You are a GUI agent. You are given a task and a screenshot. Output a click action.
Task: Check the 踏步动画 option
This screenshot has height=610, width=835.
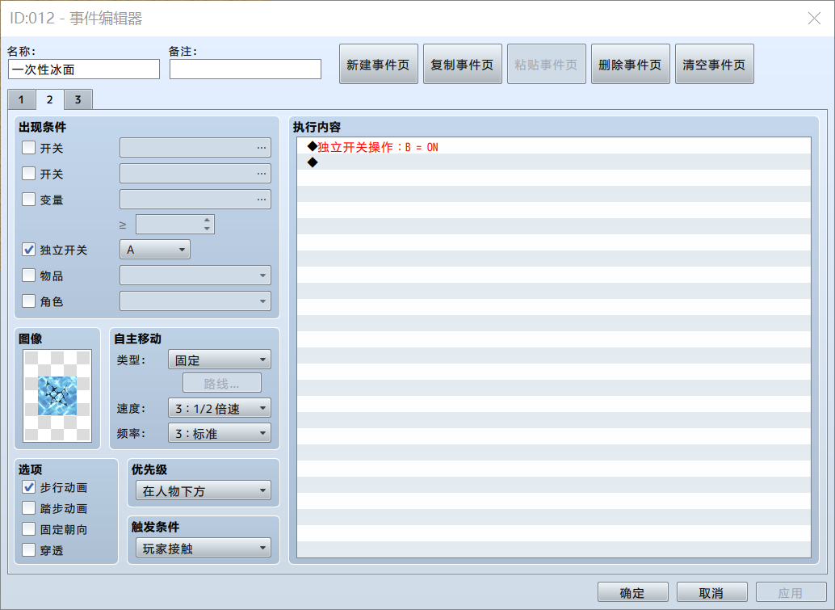pos(29,508)
